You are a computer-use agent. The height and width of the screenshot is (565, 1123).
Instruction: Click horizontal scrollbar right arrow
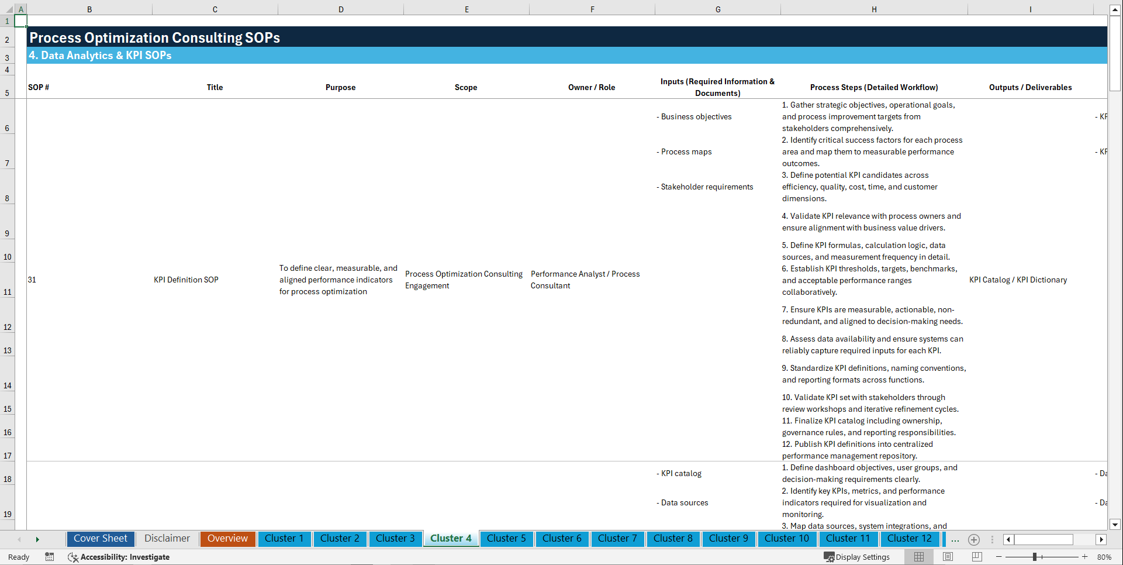coord(1101,539)
